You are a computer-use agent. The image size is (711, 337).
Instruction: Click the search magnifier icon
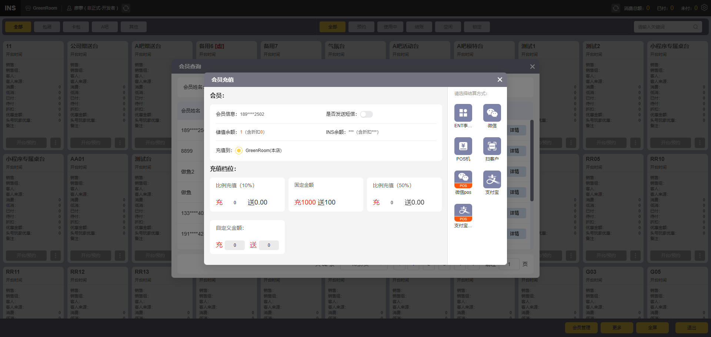tap(695, 27)
